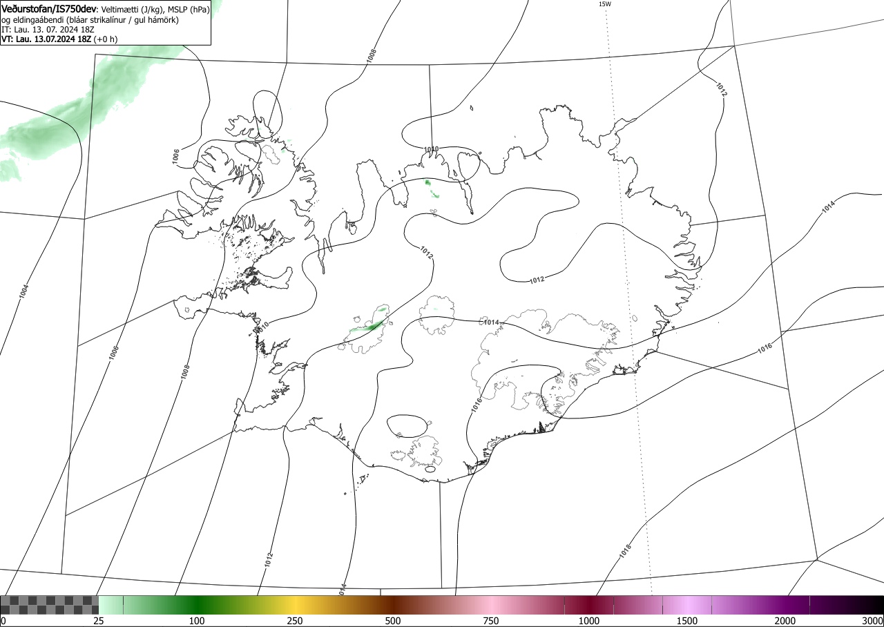The width and height of the screenshot is (884, 627).
Task: Click the 1016 label on the offshore southeast isobar
Action: point(765,349)
